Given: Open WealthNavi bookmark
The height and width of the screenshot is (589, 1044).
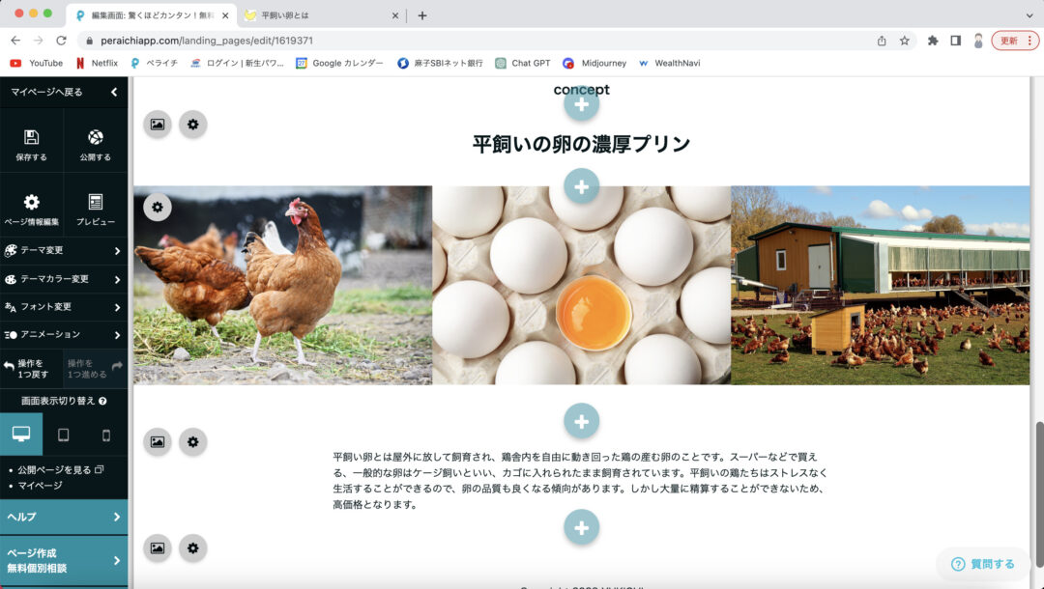Looking at the screenshot, I should coord(669,63).
